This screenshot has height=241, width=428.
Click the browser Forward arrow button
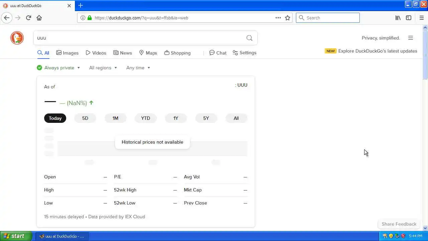tap(18, 18)
